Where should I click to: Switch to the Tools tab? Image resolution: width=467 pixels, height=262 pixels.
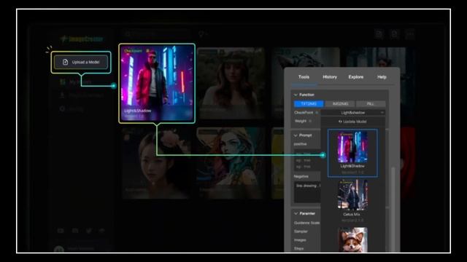[304, 76]
